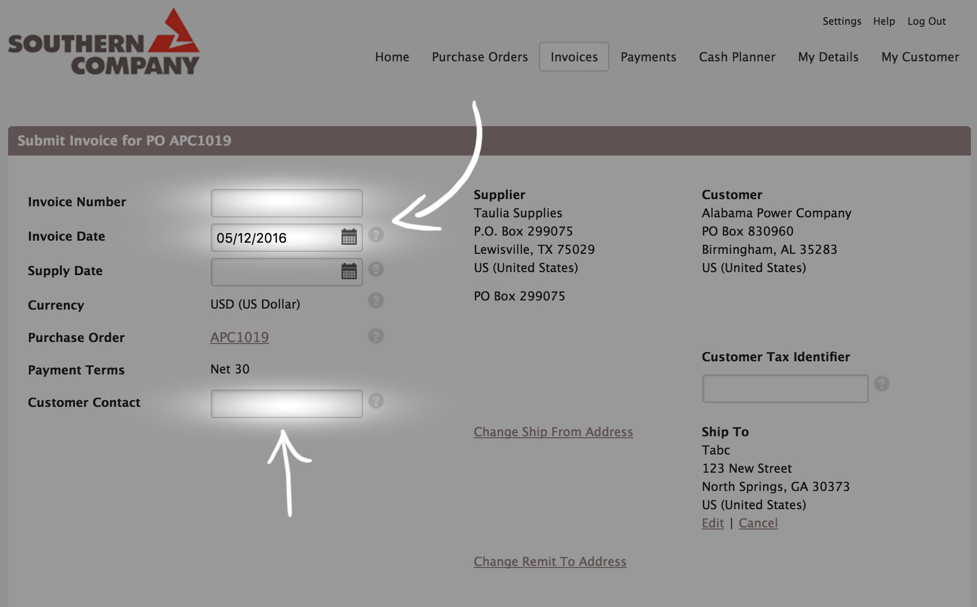Click the help icon beside Customer Contact
This screenshot has width=977, height=607.
tap(376, 401)
